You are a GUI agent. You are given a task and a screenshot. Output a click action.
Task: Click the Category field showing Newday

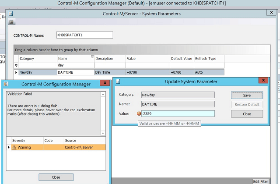tap(178, 95)
